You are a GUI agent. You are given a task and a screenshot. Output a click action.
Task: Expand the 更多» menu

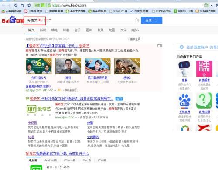pos(135,30)
